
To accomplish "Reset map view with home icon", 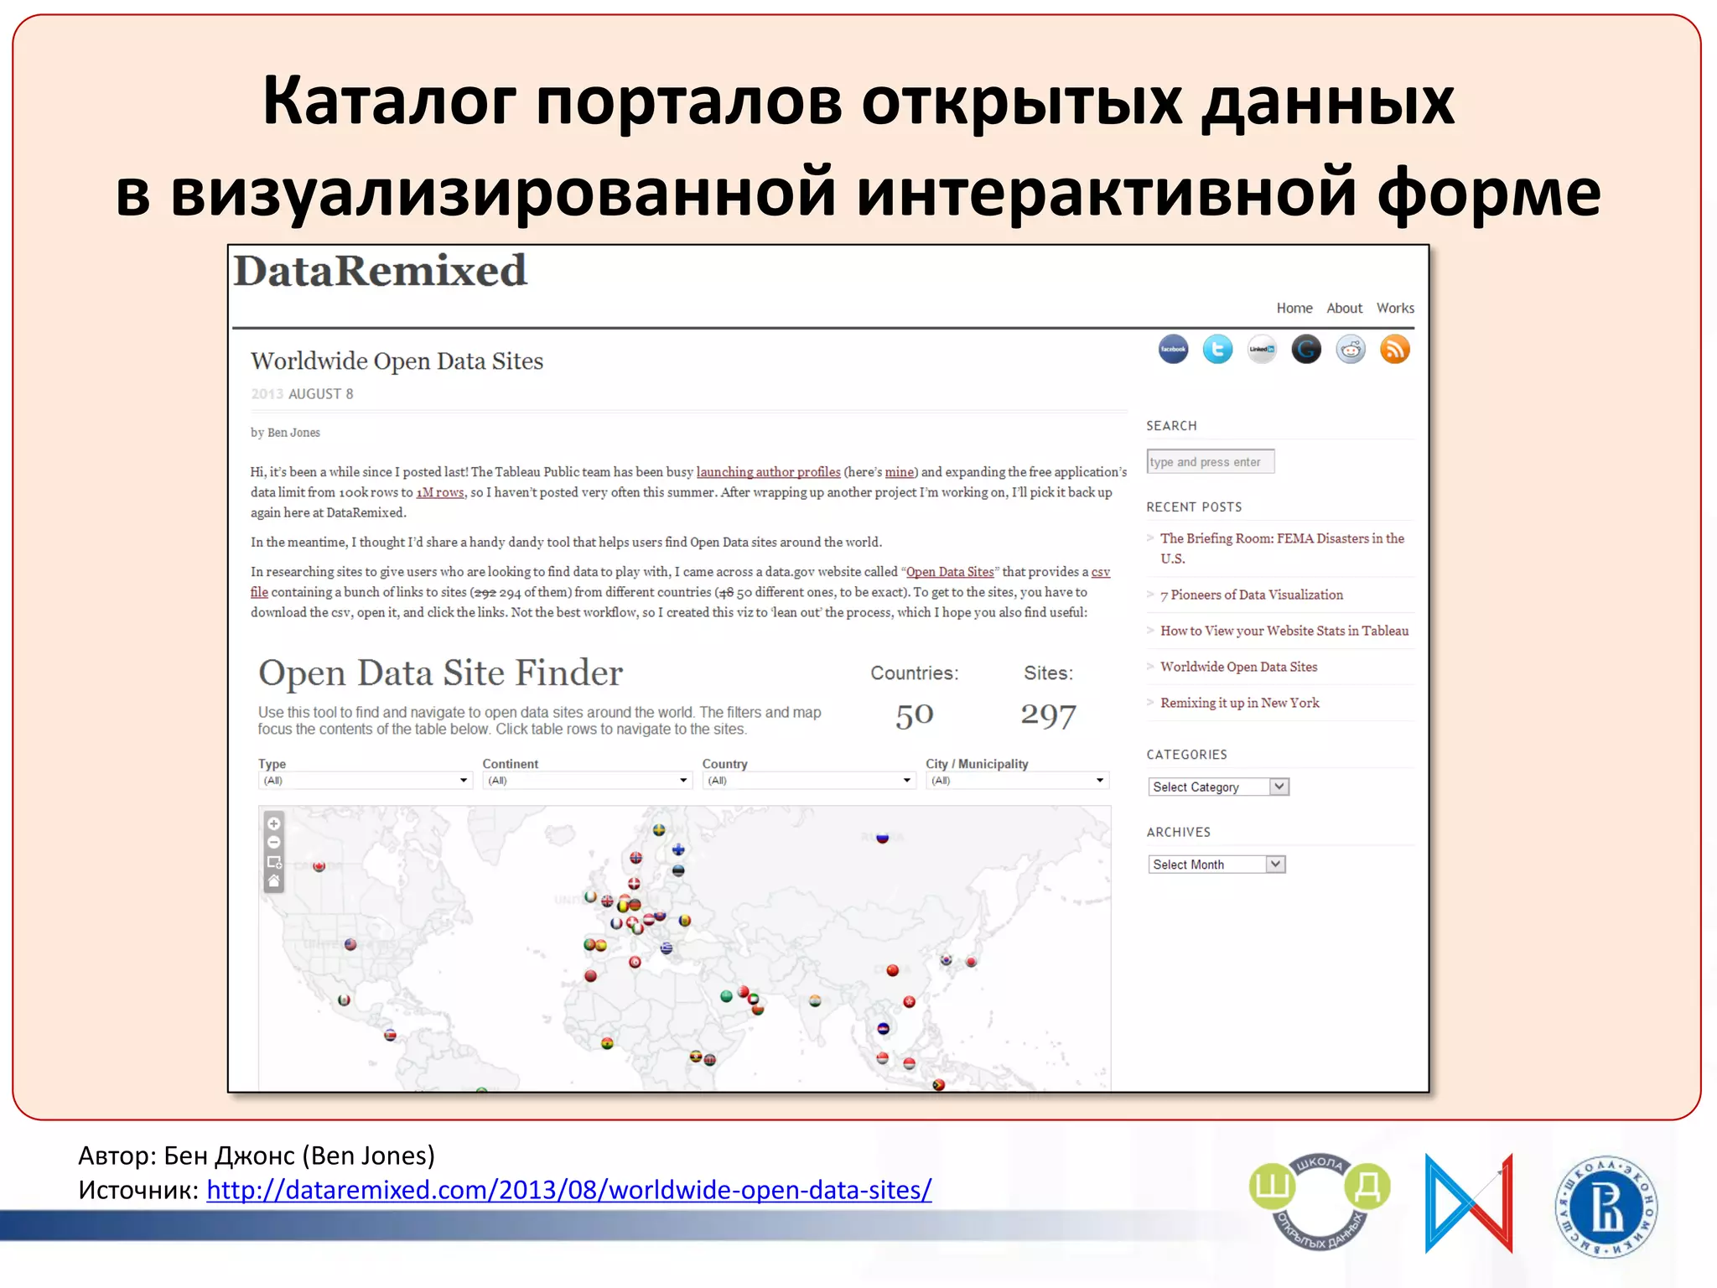I will pos(273,881).
